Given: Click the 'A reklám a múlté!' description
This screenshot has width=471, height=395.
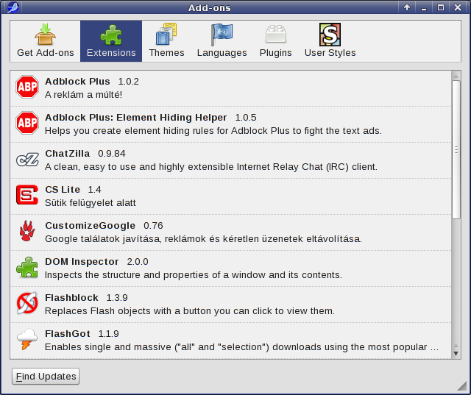Looking at the screenshot, I should pos(83,95).
